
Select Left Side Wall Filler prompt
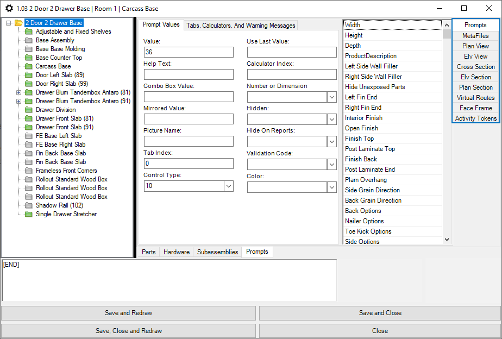point(392,66)
